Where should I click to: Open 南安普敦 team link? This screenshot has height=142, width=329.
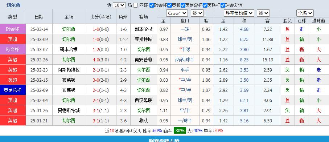coord(144,60)
